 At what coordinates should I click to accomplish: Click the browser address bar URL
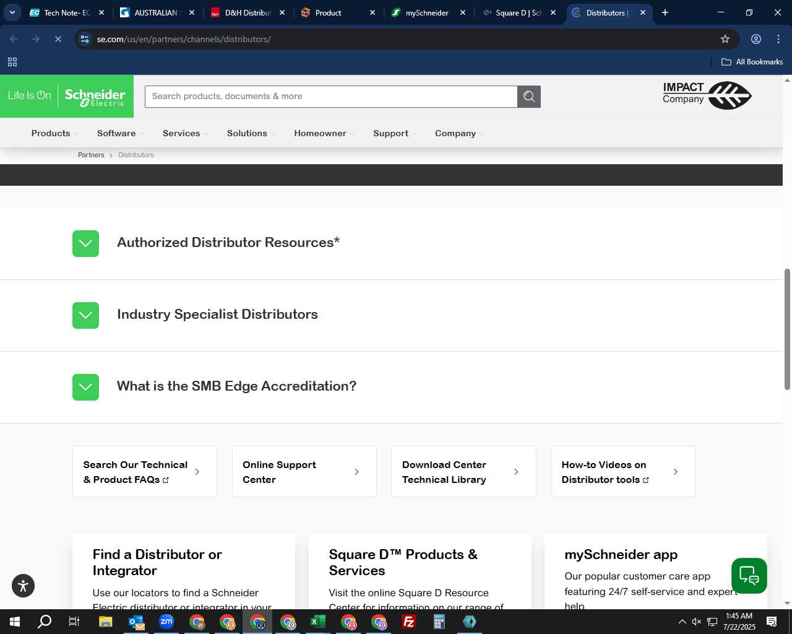coord(184,39)
